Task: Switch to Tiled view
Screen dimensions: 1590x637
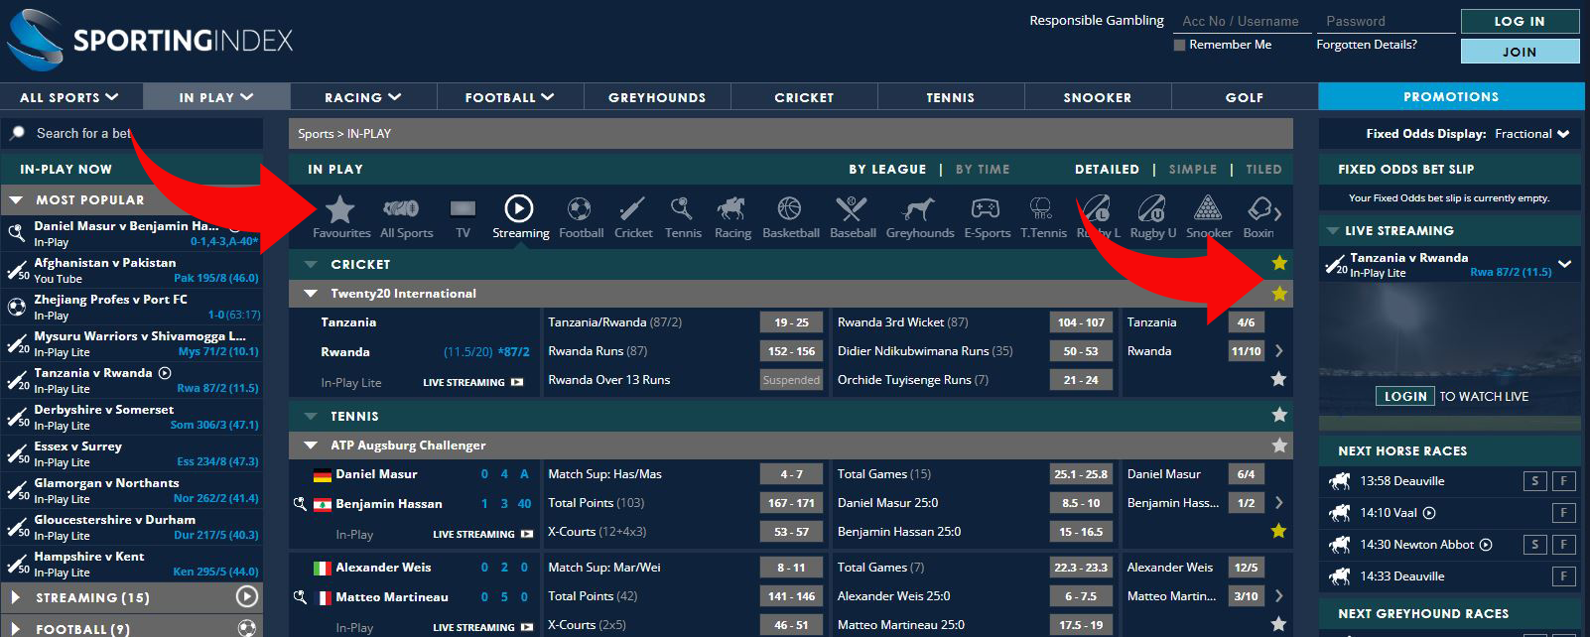Action: (x=1263, y=169)
